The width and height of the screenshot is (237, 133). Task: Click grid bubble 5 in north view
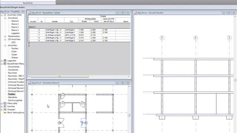[162, 38]
